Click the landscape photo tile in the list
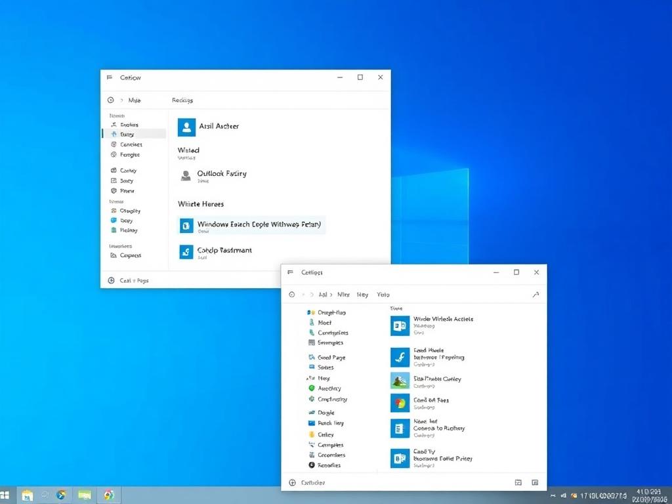This screenshot has height=504, width=672. click(400, 380)
